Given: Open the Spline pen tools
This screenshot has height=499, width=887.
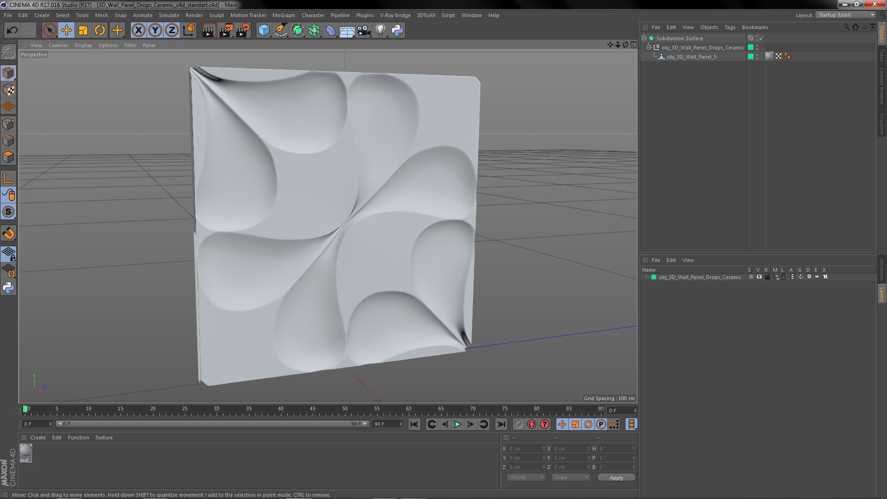Looking at the screenshot, I should (x=280, y=30).
